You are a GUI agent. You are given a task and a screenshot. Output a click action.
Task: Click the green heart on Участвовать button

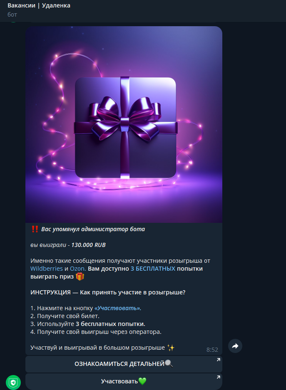[142, 381]
